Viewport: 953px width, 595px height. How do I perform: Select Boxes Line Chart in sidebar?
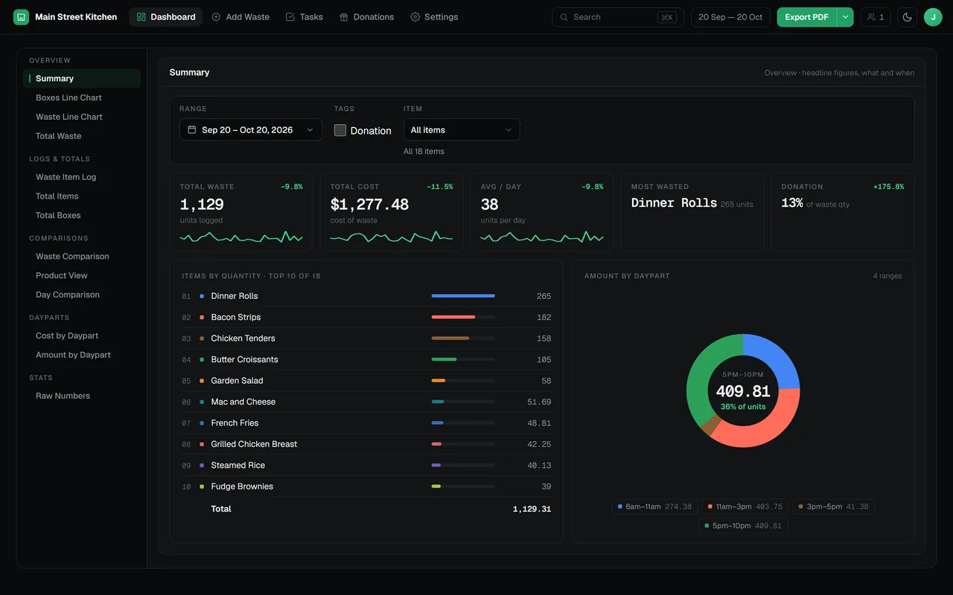(x=82, y=97)
